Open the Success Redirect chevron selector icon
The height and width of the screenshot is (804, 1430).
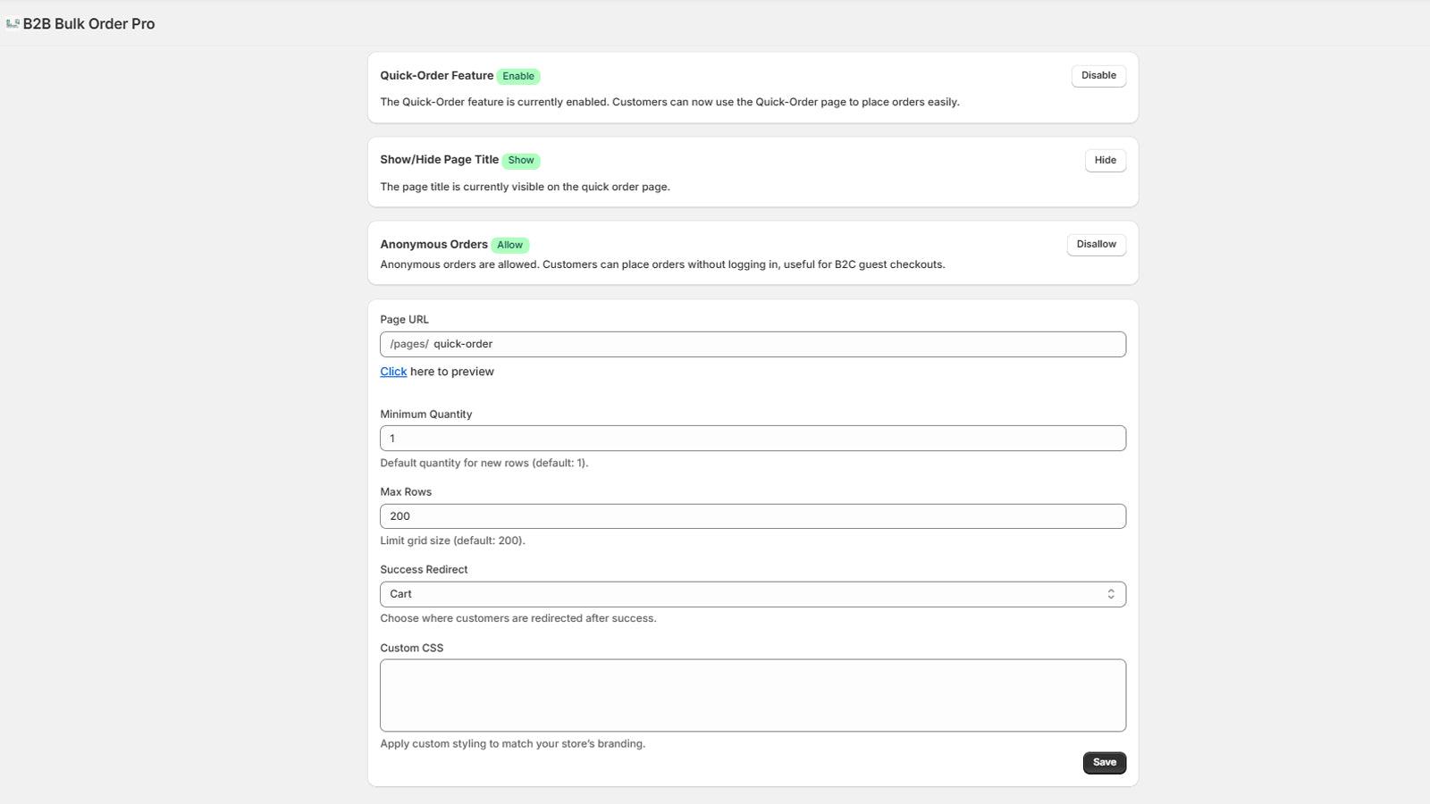point(1110,593)
